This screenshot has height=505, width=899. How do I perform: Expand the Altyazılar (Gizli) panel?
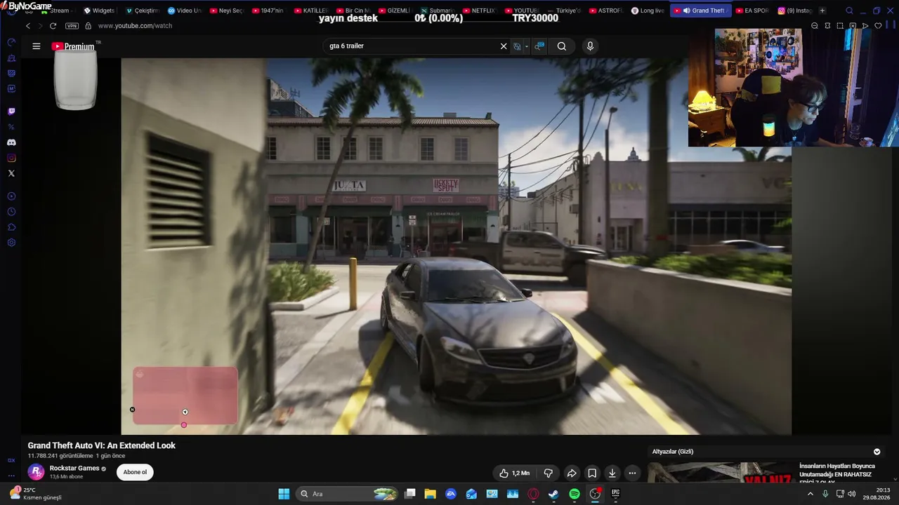(x=877, y=452)
